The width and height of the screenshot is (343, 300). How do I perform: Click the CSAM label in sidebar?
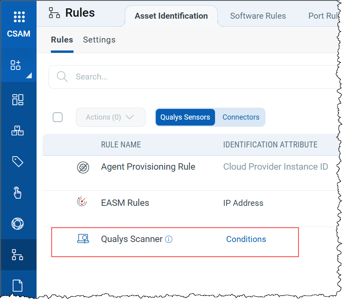click(19, 34)
